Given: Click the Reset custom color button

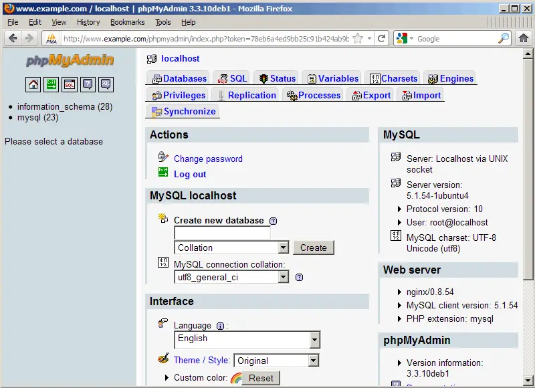Looking at the screenshot, I should pos(261,378).
